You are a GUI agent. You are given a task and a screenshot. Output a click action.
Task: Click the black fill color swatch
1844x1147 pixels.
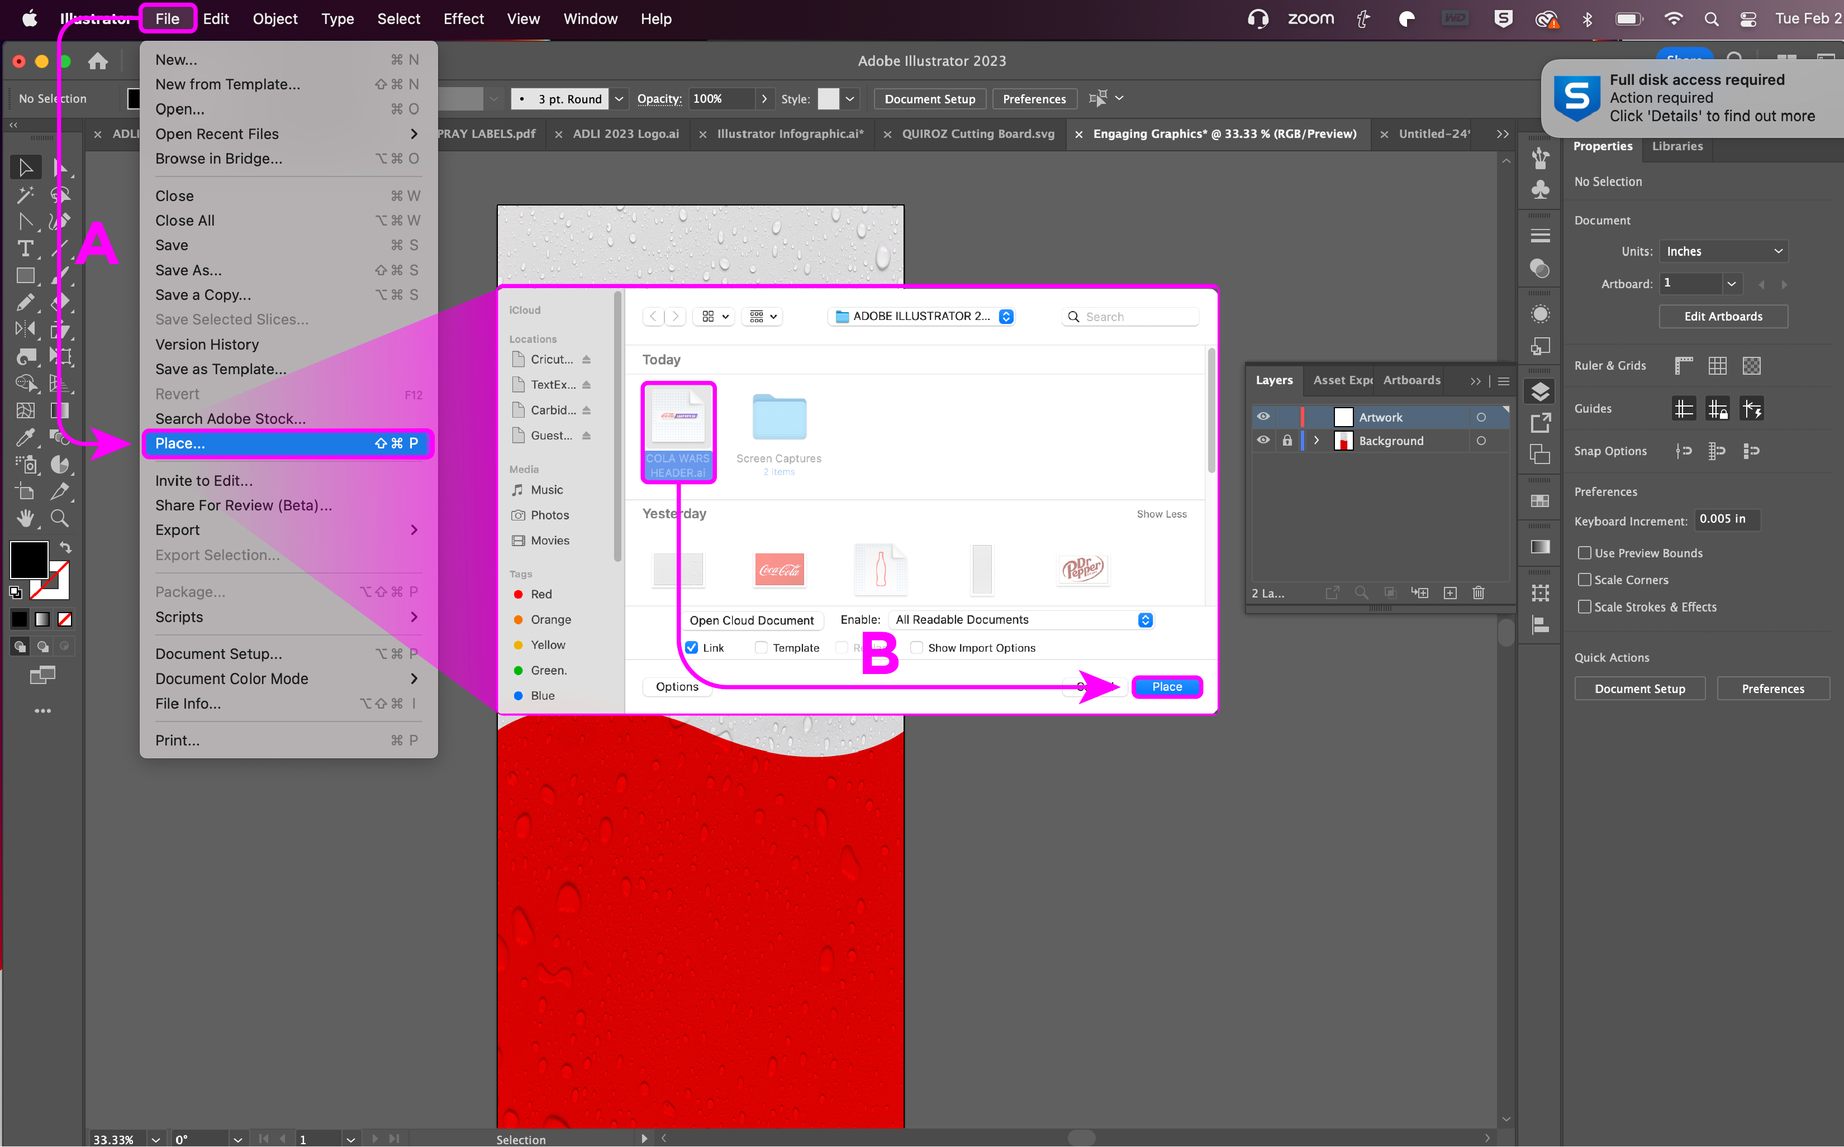pos(28,560)
